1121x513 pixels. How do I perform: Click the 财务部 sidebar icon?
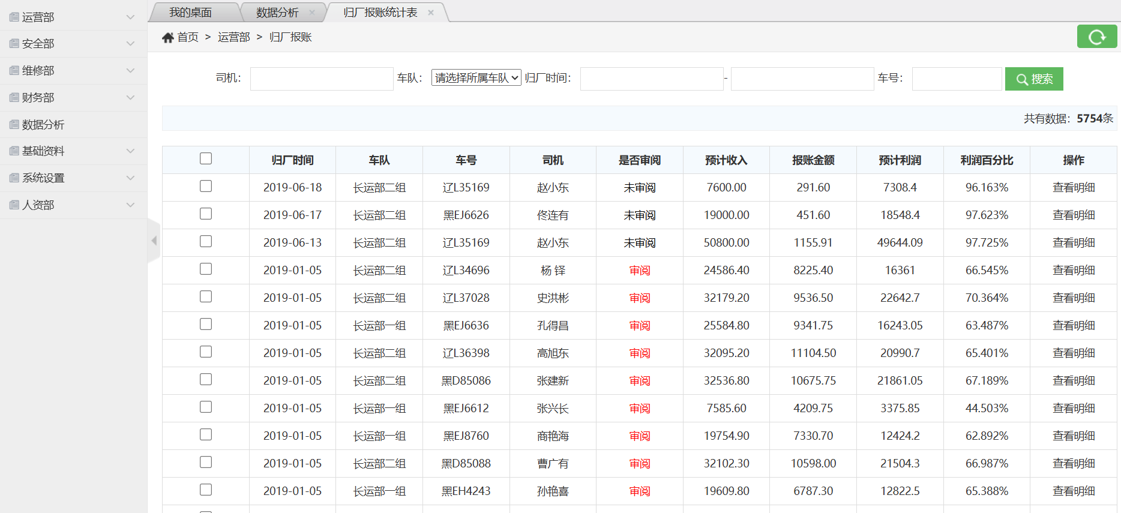(x=14, y=98)
